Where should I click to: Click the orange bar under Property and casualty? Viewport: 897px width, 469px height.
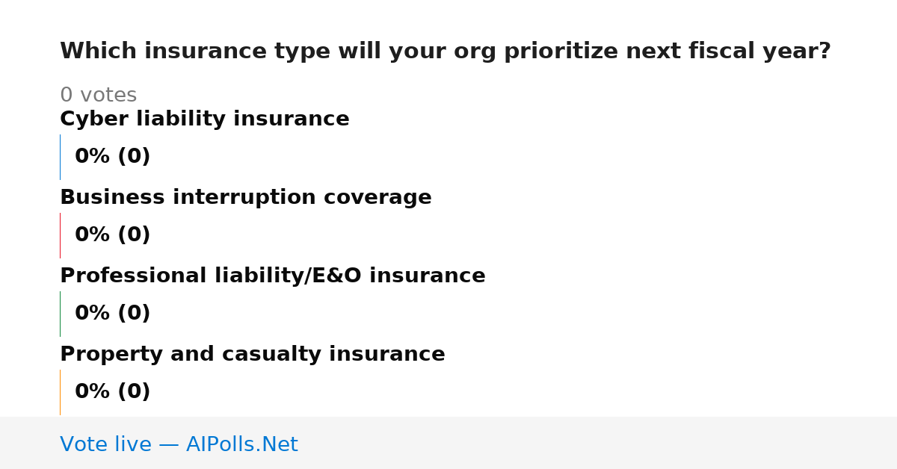[60, 392]
